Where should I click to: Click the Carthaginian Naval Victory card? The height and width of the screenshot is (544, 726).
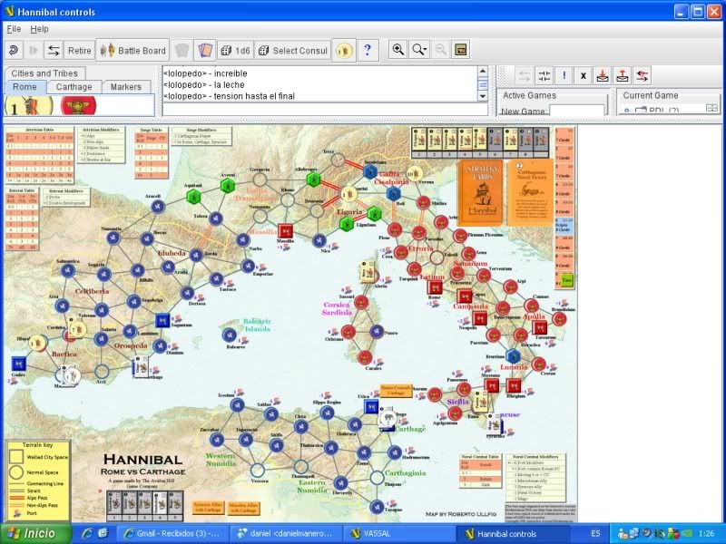(x=531, y=192)
